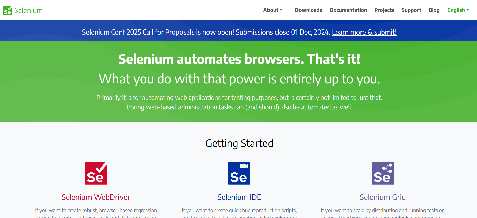477x218 pixels.
Task: Click the green Selenium logo icon
Action: coord(8,10)
